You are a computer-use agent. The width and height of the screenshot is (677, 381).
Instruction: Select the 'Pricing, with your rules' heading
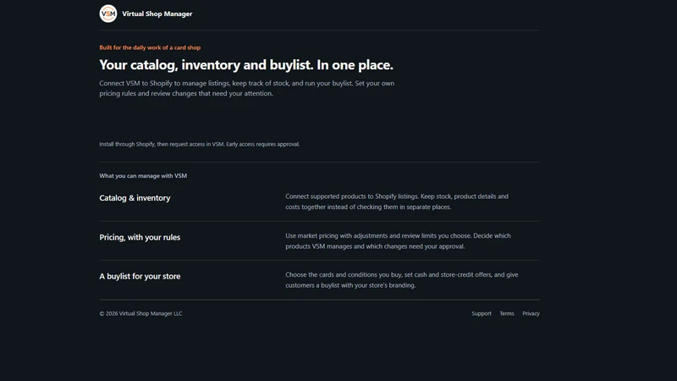[140, 237]
